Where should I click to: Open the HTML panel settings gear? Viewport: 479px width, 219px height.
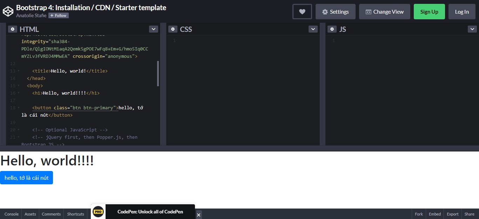click(x=13, y=29)
